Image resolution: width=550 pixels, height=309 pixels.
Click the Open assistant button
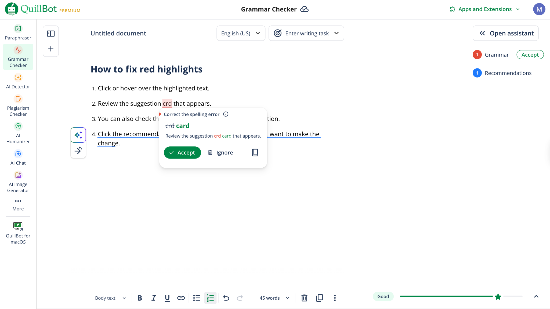[505, 33]
